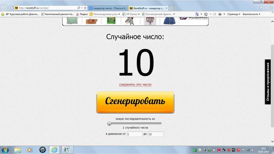This screenshot has height=154, width=274.
Task: Open the Windows Start orb
Action: 5,150
